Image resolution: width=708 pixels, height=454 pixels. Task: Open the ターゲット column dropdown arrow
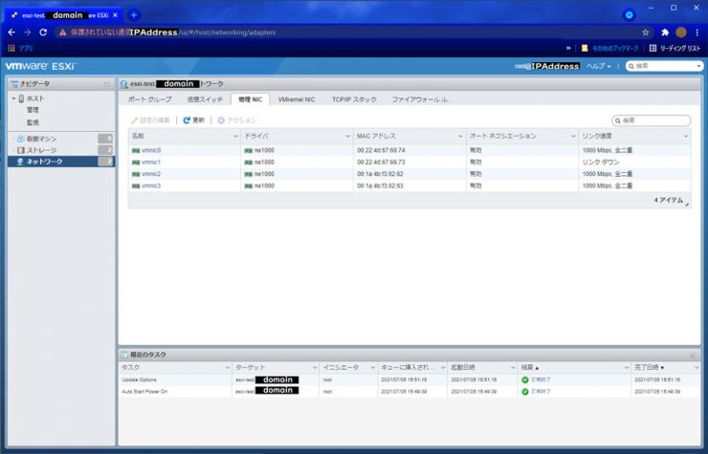click(315, 368)
